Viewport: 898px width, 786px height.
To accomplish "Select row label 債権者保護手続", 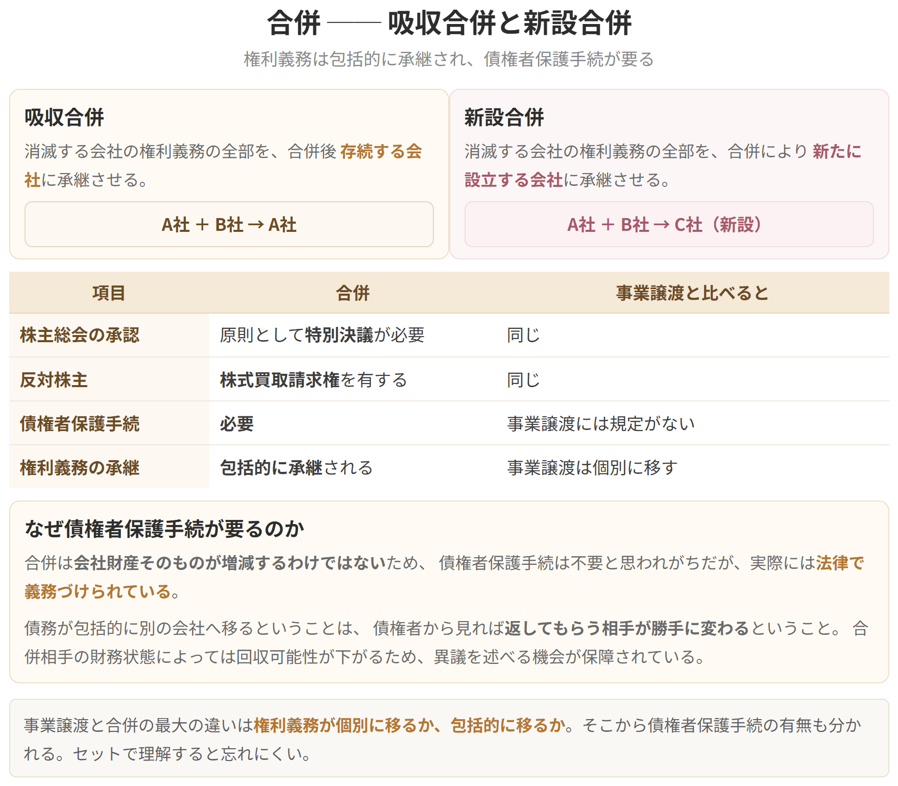I will (80, 424).
